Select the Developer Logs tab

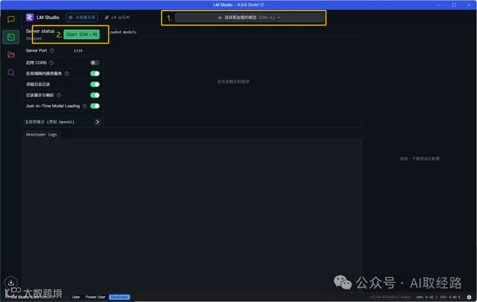(41, 135)
